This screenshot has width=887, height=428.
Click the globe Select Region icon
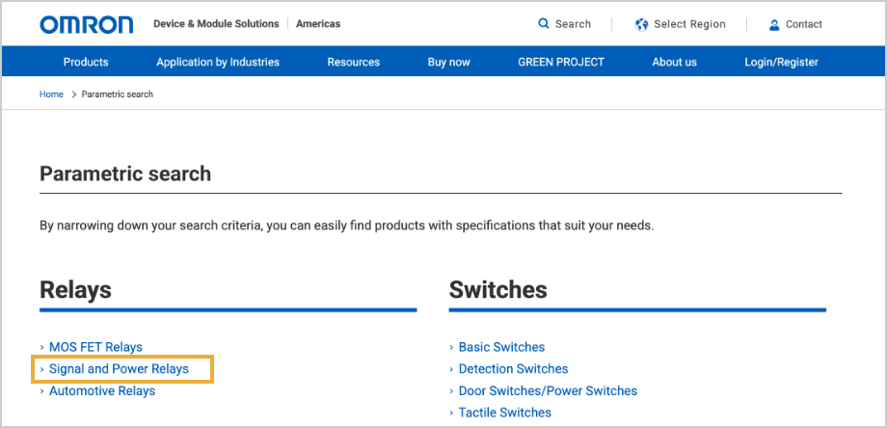point(641,24)
